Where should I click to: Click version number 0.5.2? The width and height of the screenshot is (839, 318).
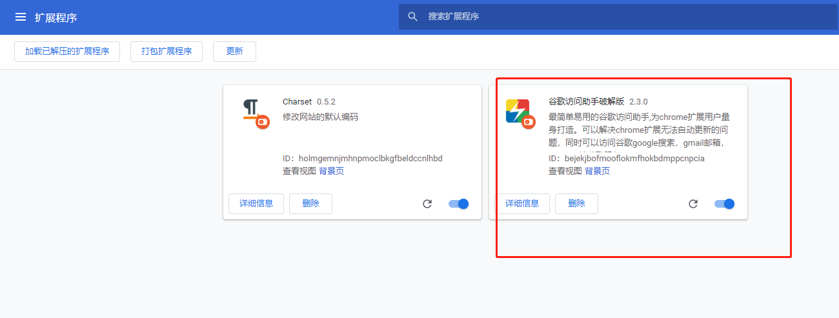326,102
